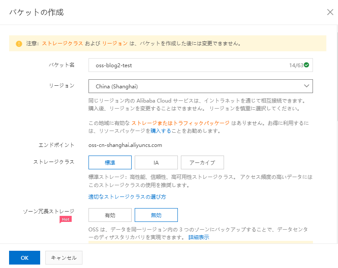This screenshot has height=268, width=338.
Task: Open the 購入する link
Action: (x=161, y=131)
